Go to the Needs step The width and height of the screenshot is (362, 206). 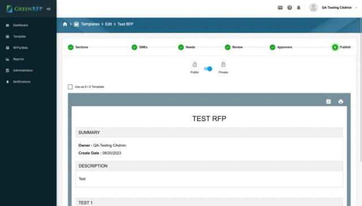coord(187,47)
